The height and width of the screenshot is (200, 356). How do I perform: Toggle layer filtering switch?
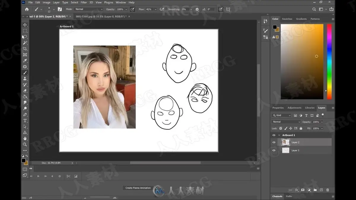pos(323,115)
